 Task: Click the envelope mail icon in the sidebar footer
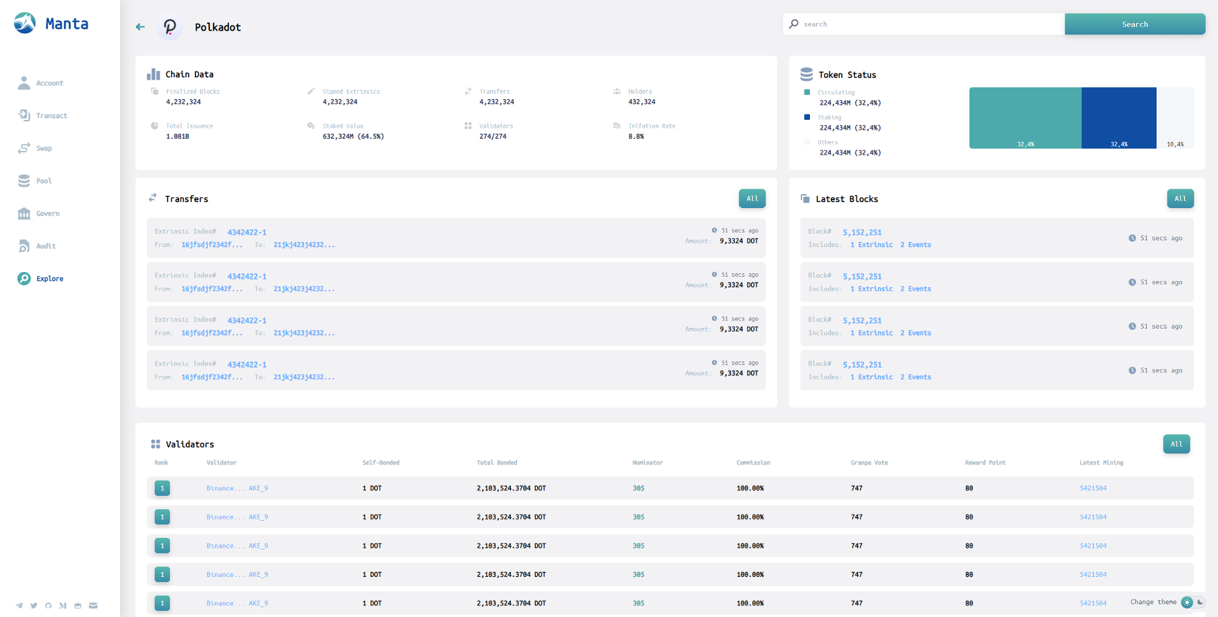pos(93,605)
